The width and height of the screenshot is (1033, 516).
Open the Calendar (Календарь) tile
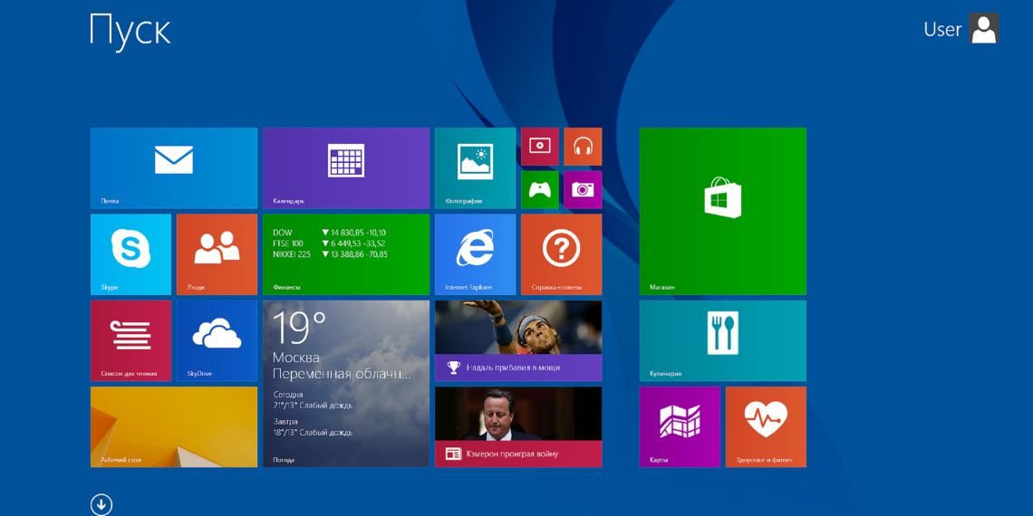[345, 167]
